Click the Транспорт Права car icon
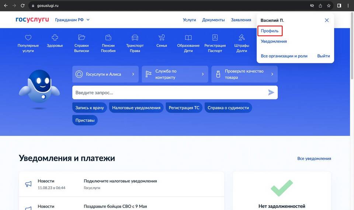Image resolution: width=354 pixels, height=210 pixels. pos(135,38)
